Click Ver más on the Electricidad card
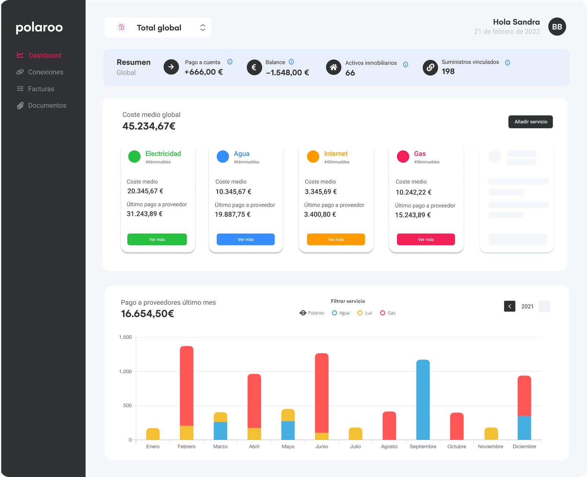Image resolution: width=587 pixels, height=477 pixels. click(x=157, y=239)
